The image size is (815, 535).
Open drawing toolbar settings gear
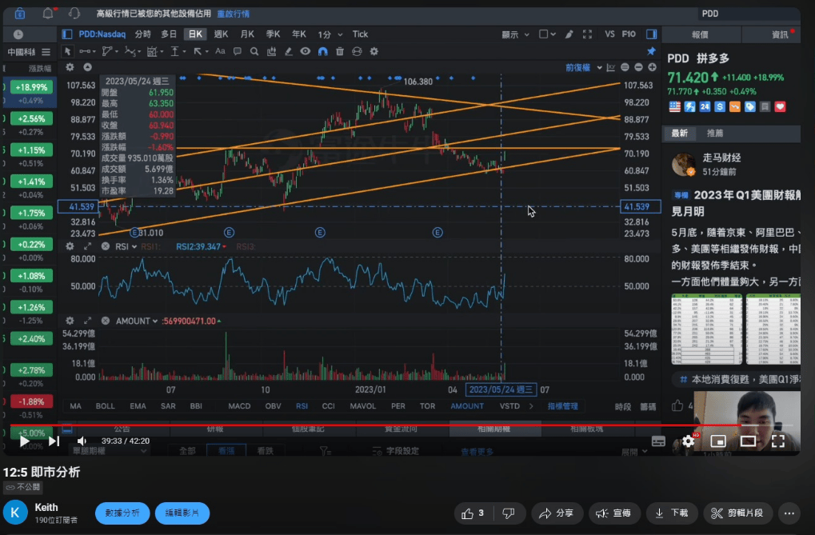374,51
